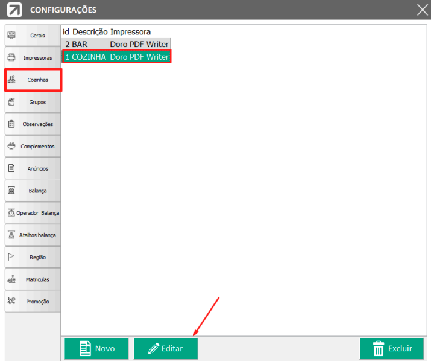Open the Grupos section icon
This screenshot has width=431, height=362.
tap(11, 102)
